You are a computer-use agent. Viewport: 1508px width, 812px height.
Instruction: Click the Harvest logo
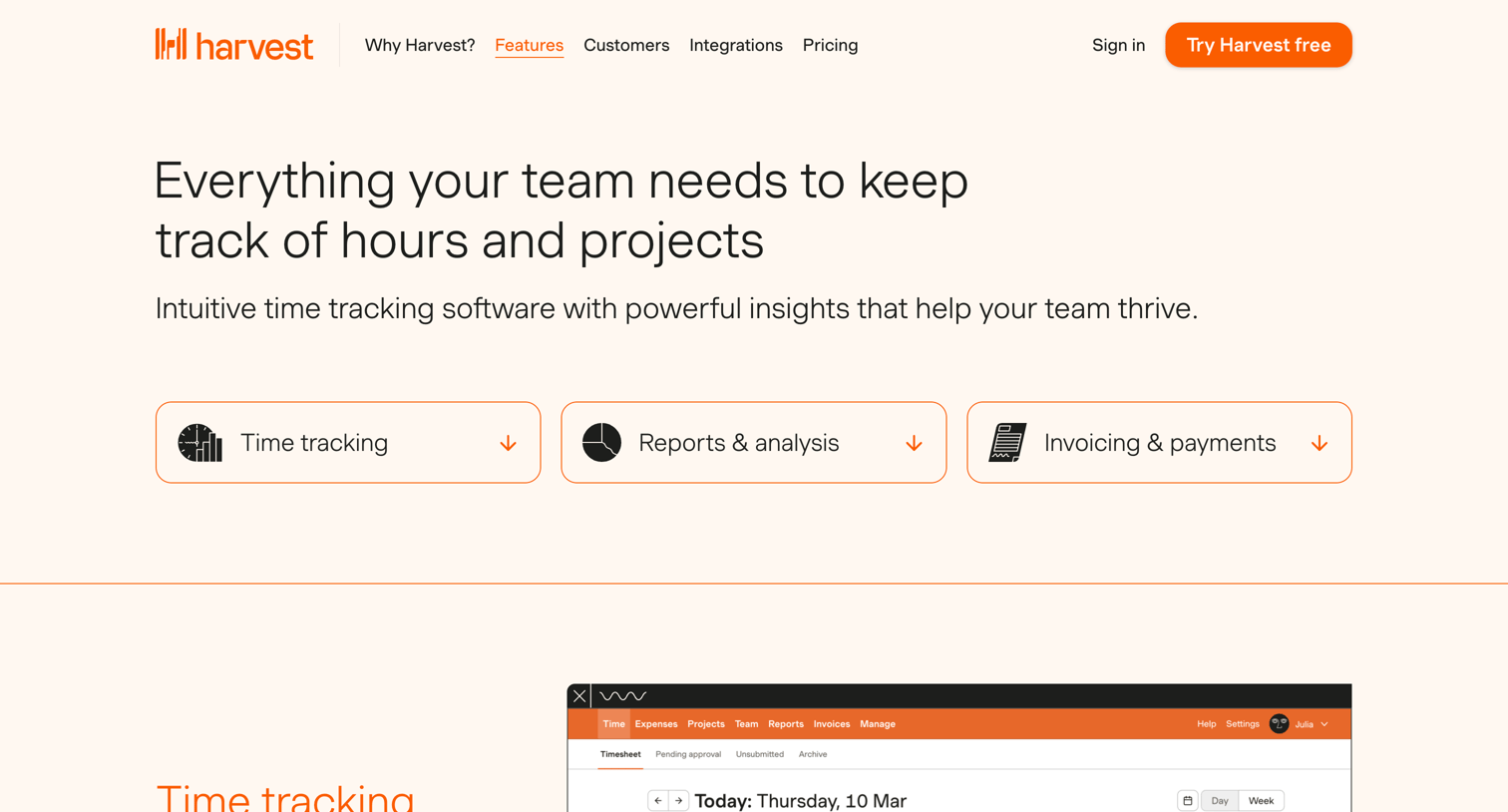click(233, 45)
